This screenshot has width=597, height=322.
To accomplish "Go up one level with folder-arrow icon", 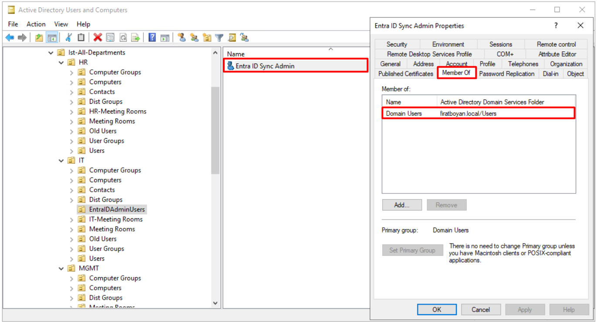I will click(x=39, y=38).
